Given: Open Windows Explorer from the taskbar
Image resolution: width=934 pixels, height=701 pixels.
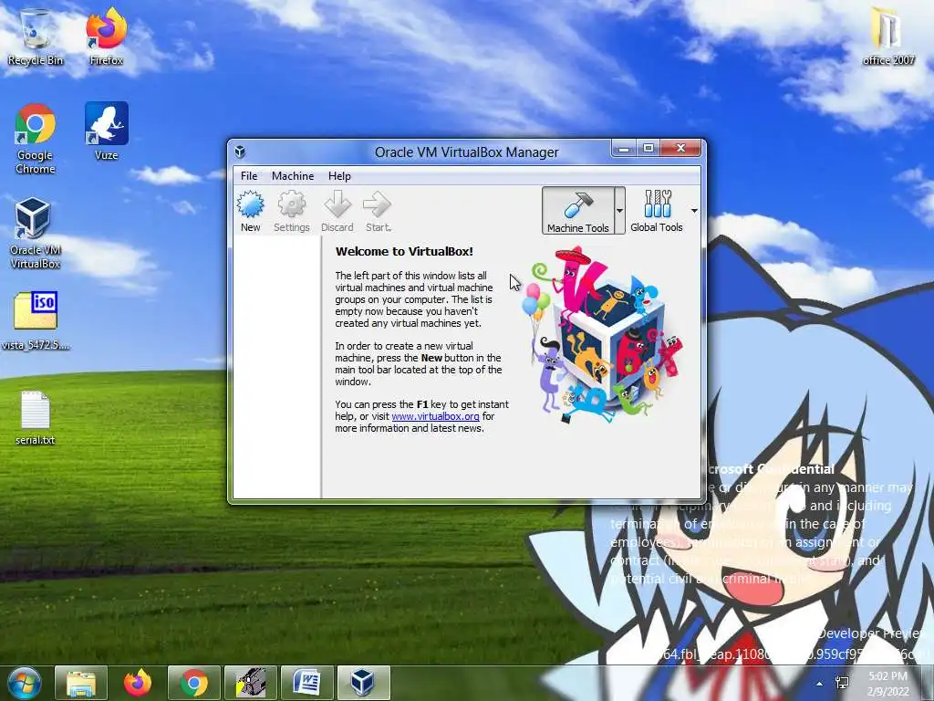Looking at the screenshot, I should click(x=81, y=683).
